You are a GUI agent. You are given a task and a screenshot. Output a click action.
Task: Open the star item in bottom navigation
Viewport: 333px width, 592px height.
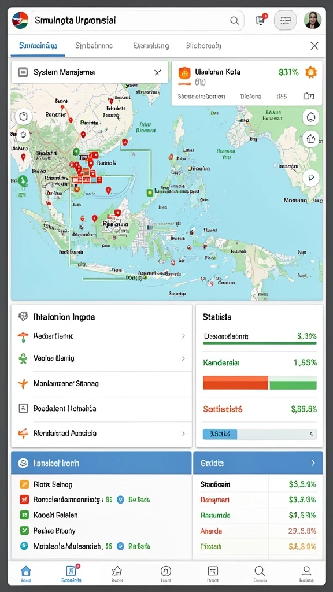pos(117,573)
